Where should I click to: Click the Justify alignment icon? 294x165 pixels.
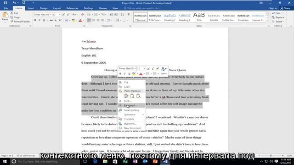(102, 20)
